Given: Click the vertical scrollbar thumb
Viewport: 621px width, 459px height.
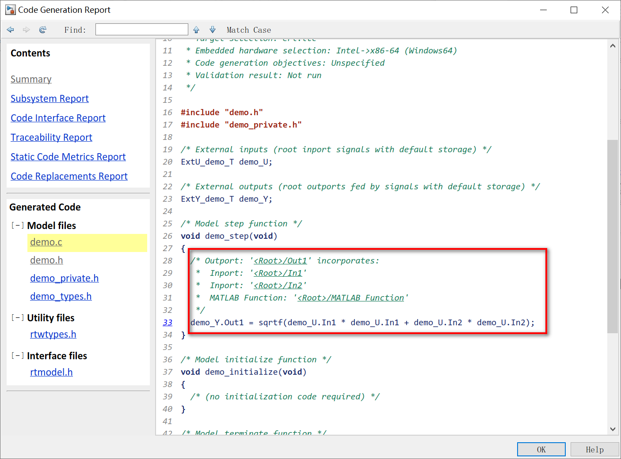Looking at the screenshot, I should [x=613, y=236].
